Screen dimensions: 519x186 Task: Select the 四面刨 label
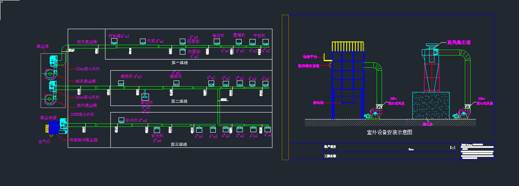pos(193,41)
